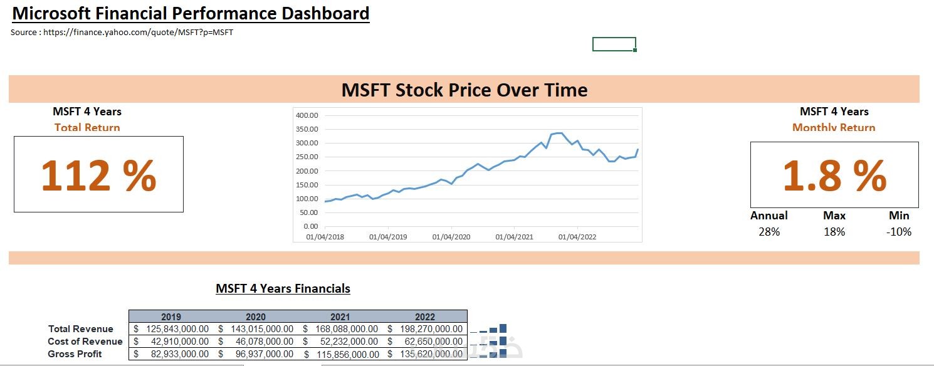
Task: Click the 01/04/2020 date axis label
Action: [451, 238]
